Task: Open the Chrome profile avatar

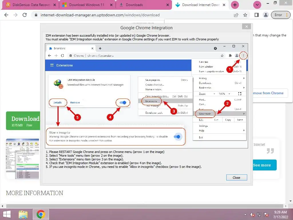Action: [266, 15]
